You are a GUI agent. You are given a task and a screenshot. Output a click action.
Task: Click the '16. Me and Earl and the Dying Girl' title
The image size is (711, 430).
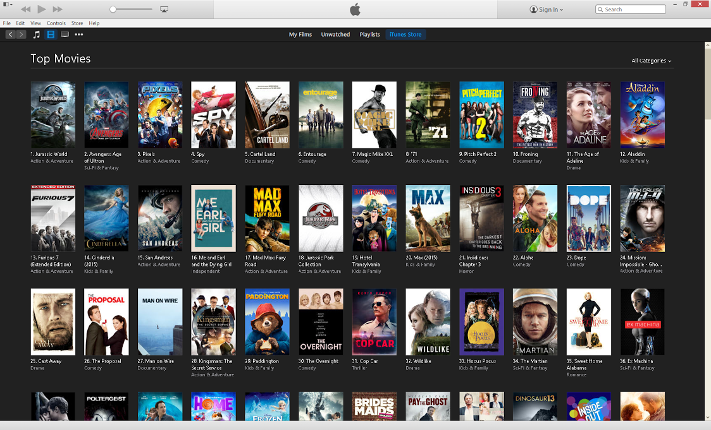211,261
